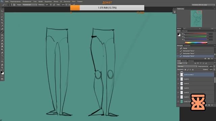This screenshot has width=216, height=121.
Task: Click the red channel slider
Action: coord(195,34)
